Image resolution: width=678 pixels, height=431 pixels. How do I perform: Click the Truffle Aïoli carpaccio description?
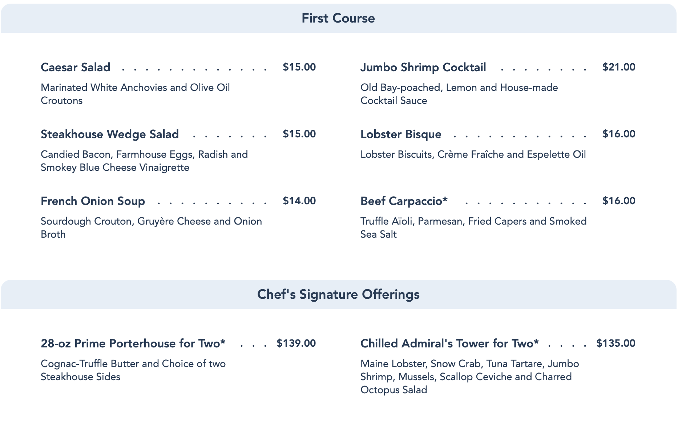tap(473, 228)
